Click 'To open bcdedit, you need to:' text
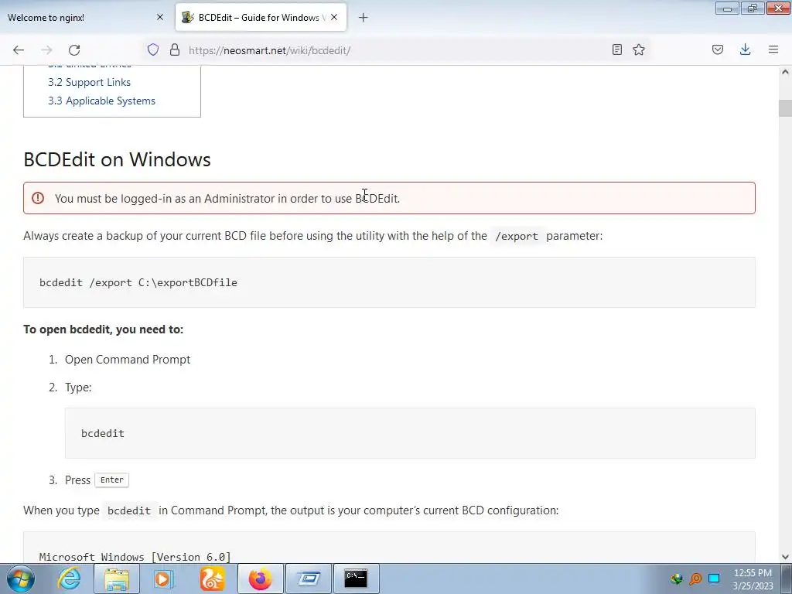The width and height of the screenshot is (792, 594). (x=103, y=329)
